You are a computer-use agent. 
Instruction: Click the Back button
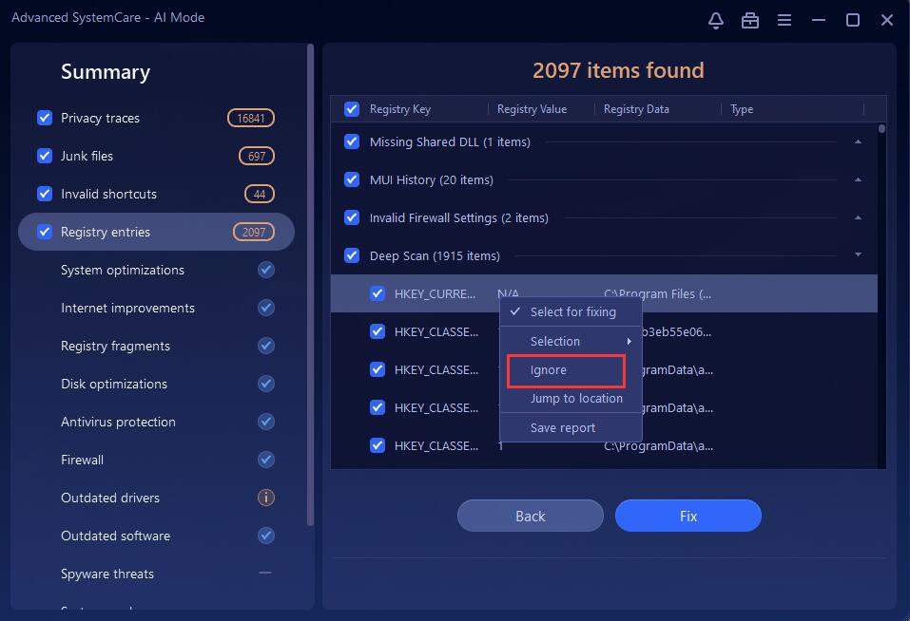(x=531, y=516)
